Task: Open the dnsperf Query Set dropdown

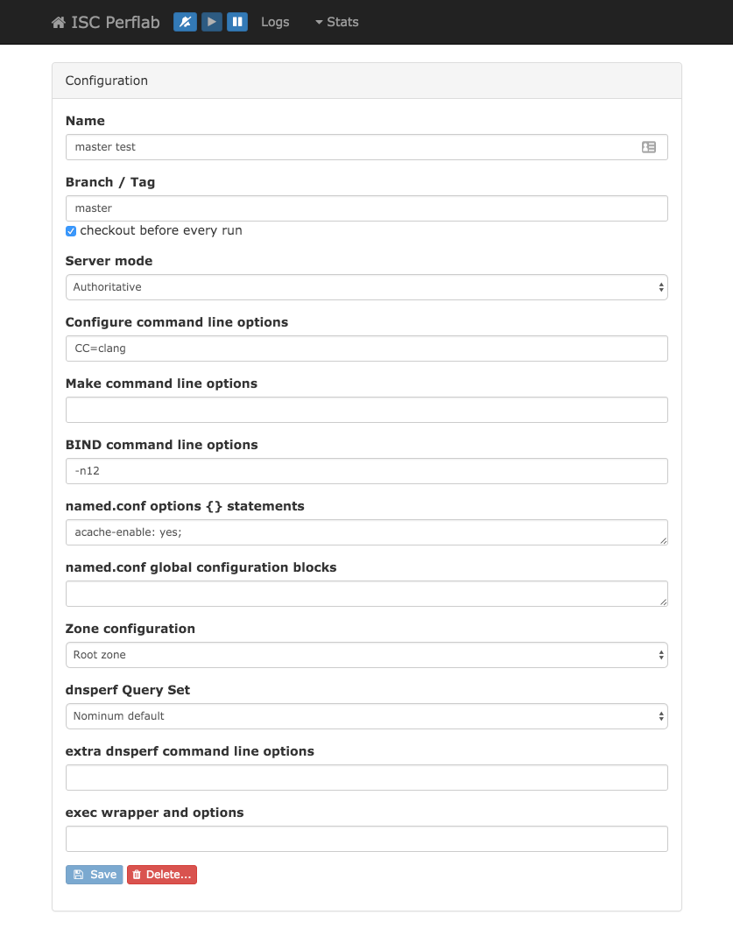Action: tap(366, 716)
